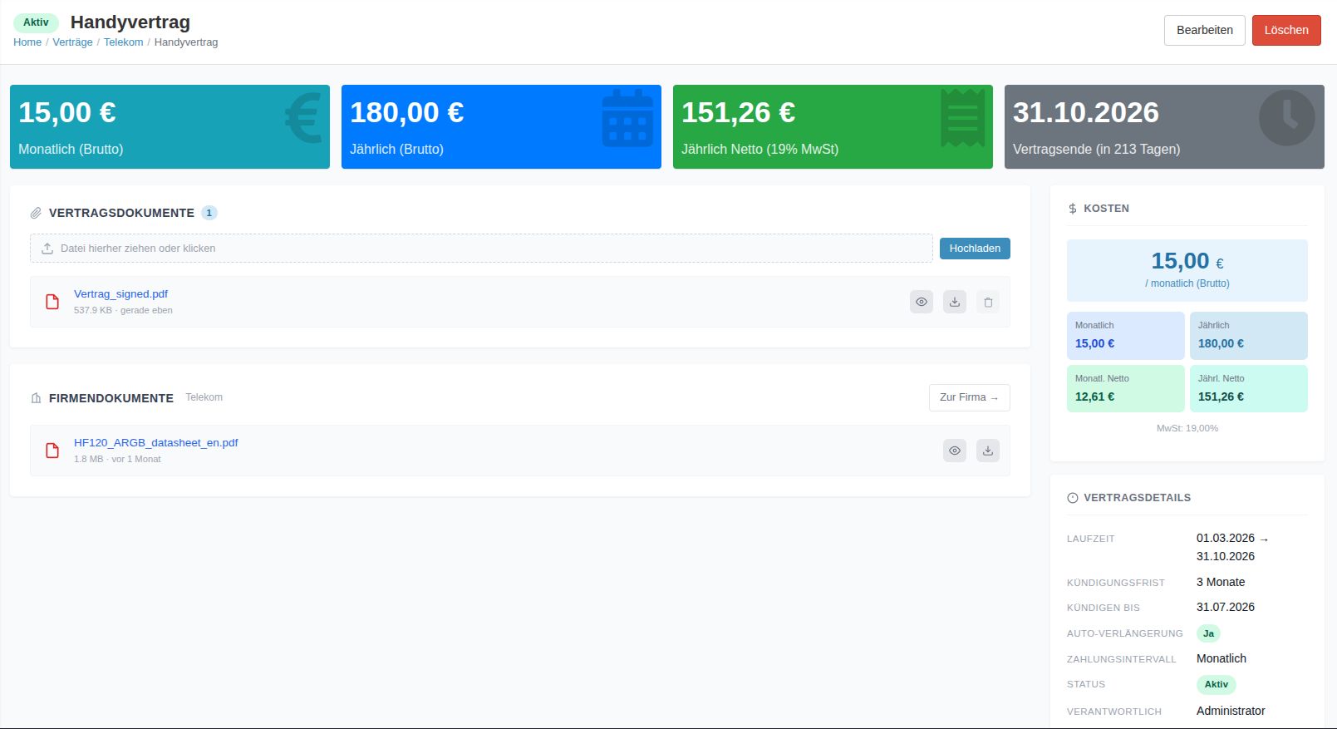This screenshot has width=1337, height=729.
Task: Delete Vertrag_signed.pdf using the trash icon
Action: 987,302
